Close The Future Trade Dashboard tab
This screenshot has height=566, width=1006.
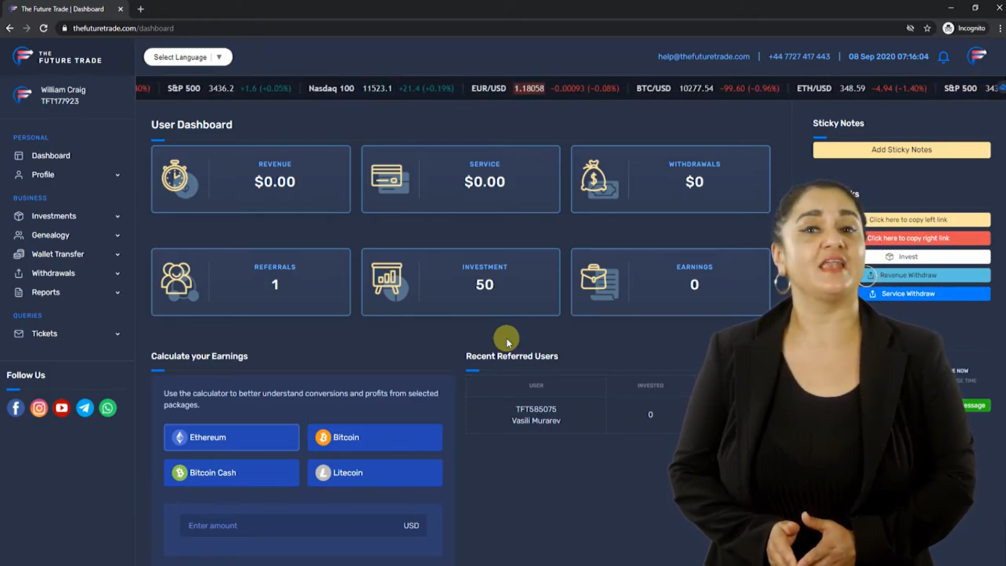pyautogui.click(x=121, y=9)
